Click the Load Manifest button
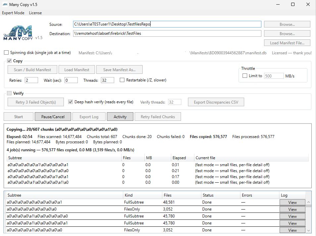 point(76,70)
